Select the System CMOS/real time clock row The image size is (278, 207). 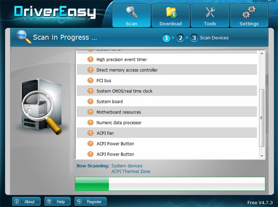pos(167,91)
